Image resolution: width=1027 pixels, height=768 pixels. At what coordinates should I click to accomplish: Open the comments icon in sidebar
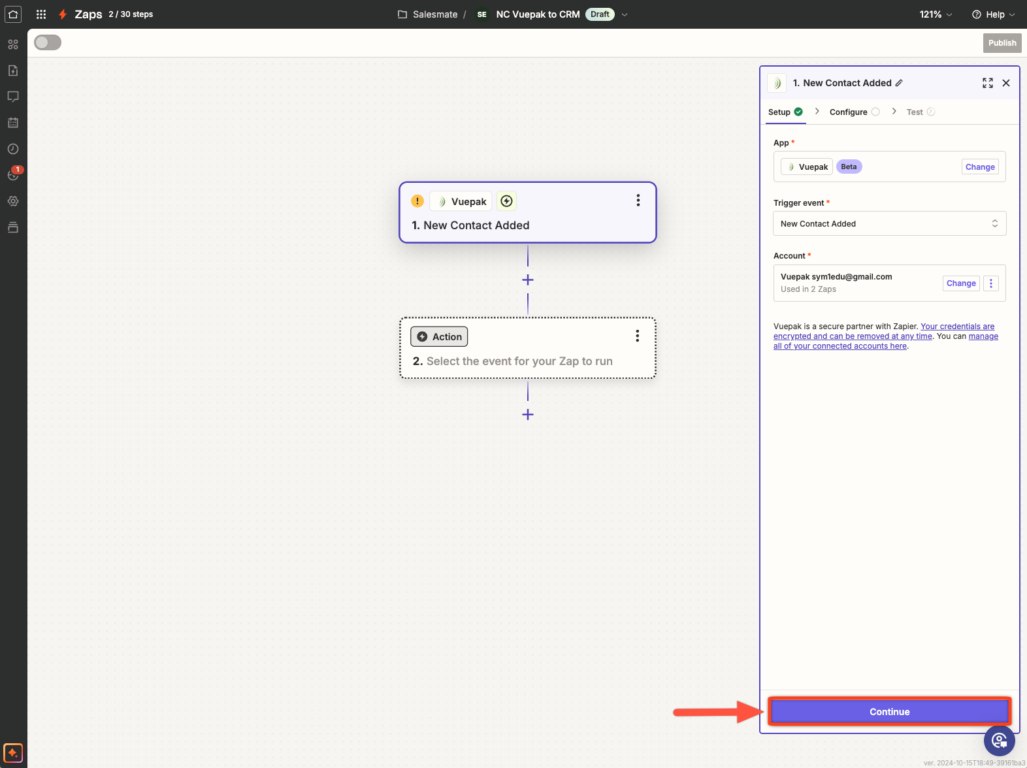coord(13,97)
